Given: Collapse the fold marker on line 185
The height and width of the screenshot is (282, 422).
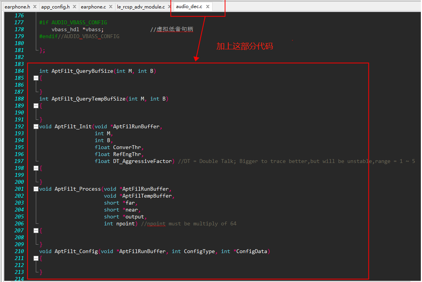Looking at the screenshot, I should click(x=36, y=78).
